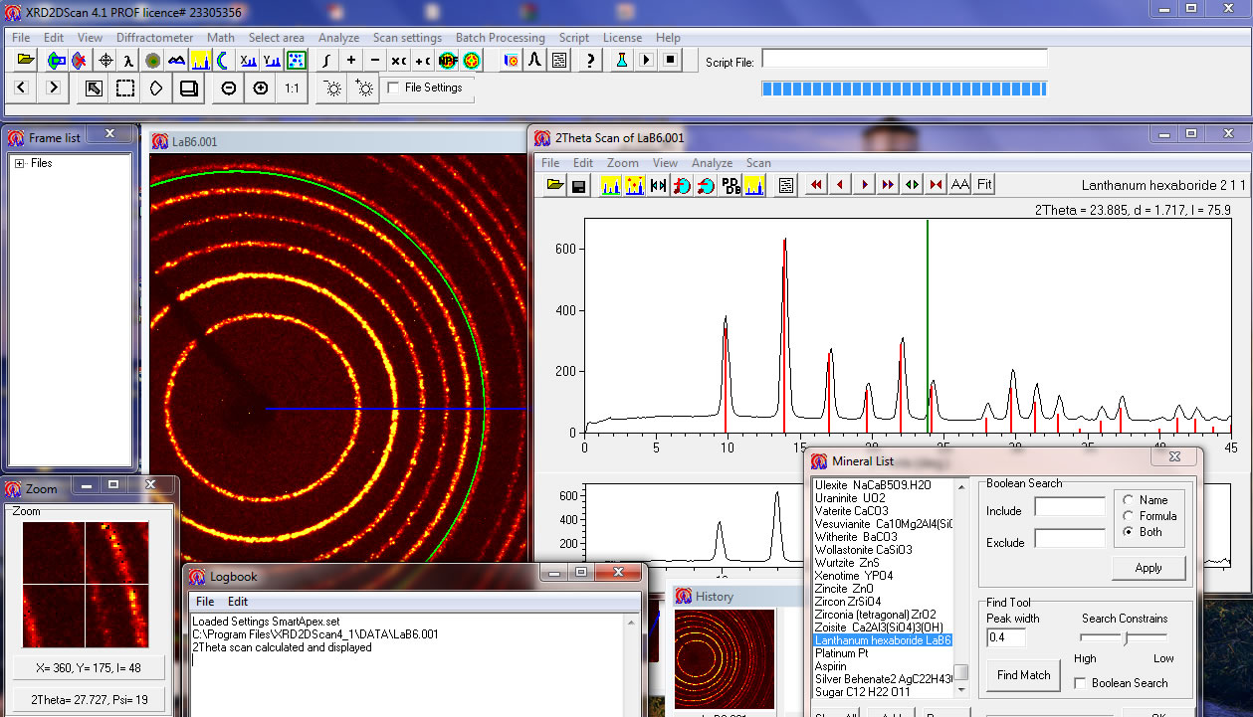
Task: Click the Mineral List scrollbar down arrow
Action: pyautogui.click(x=961, y=689)
